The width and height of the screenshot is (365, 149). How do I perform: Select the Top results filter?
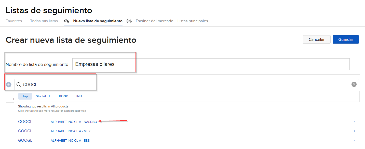coord(25,96)
